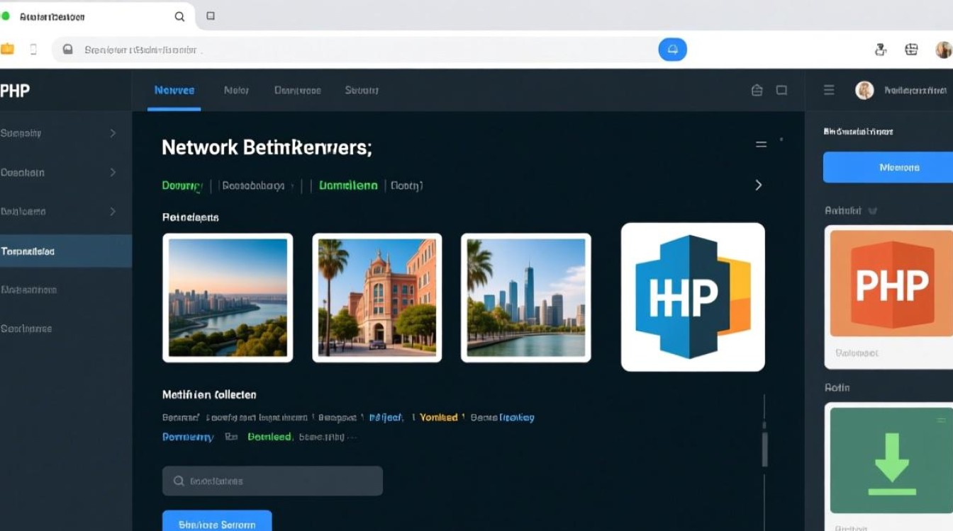Switch to the second tab in the top navigation
953x531 pixels.
tap(236, 90)
